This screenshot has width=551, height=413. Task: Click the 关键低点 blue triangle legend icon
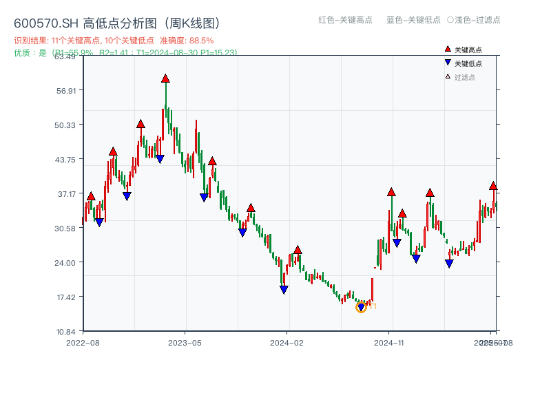[446, 61]
